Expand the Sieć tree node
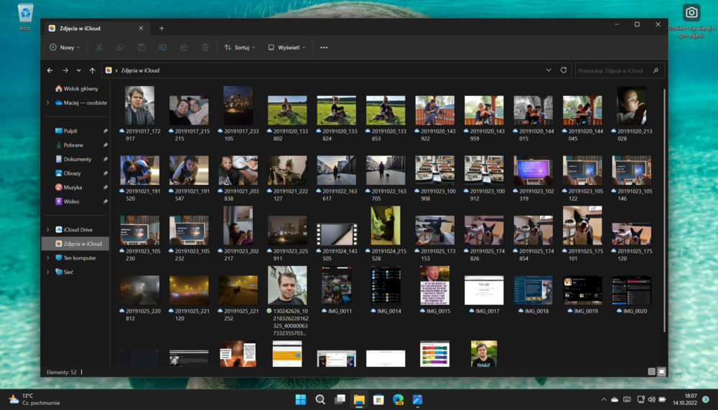Viewport: 718px width, 410px height. tap(48, 272)
